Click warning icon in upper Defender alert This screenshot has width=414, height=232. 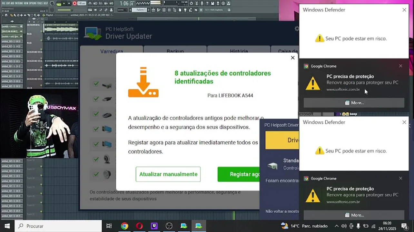(319, 38)
